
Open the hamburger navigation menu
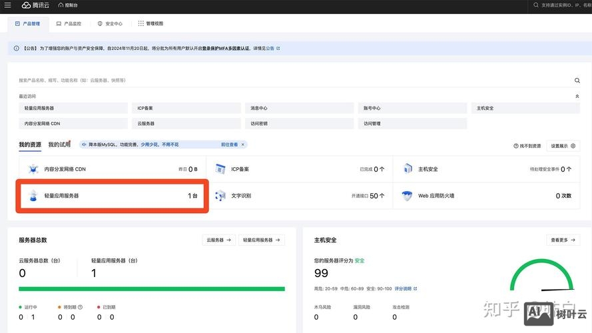7,5
